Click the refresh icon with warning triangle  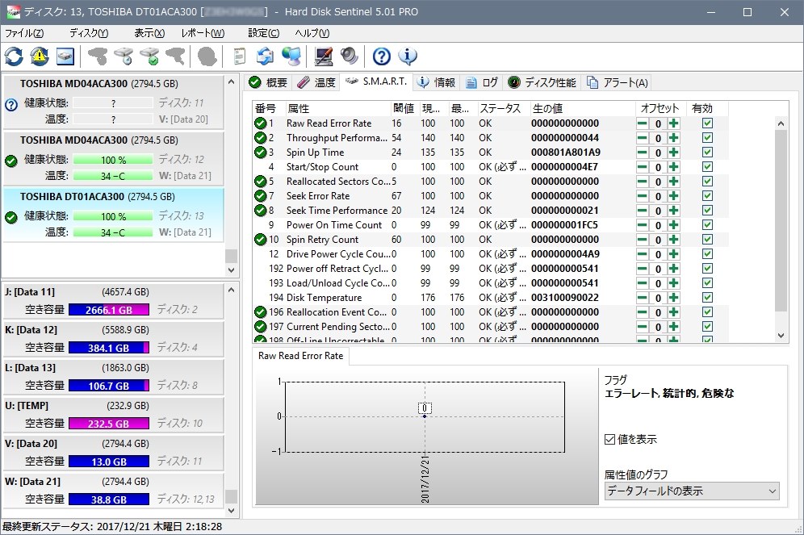[x=40, y=56]
